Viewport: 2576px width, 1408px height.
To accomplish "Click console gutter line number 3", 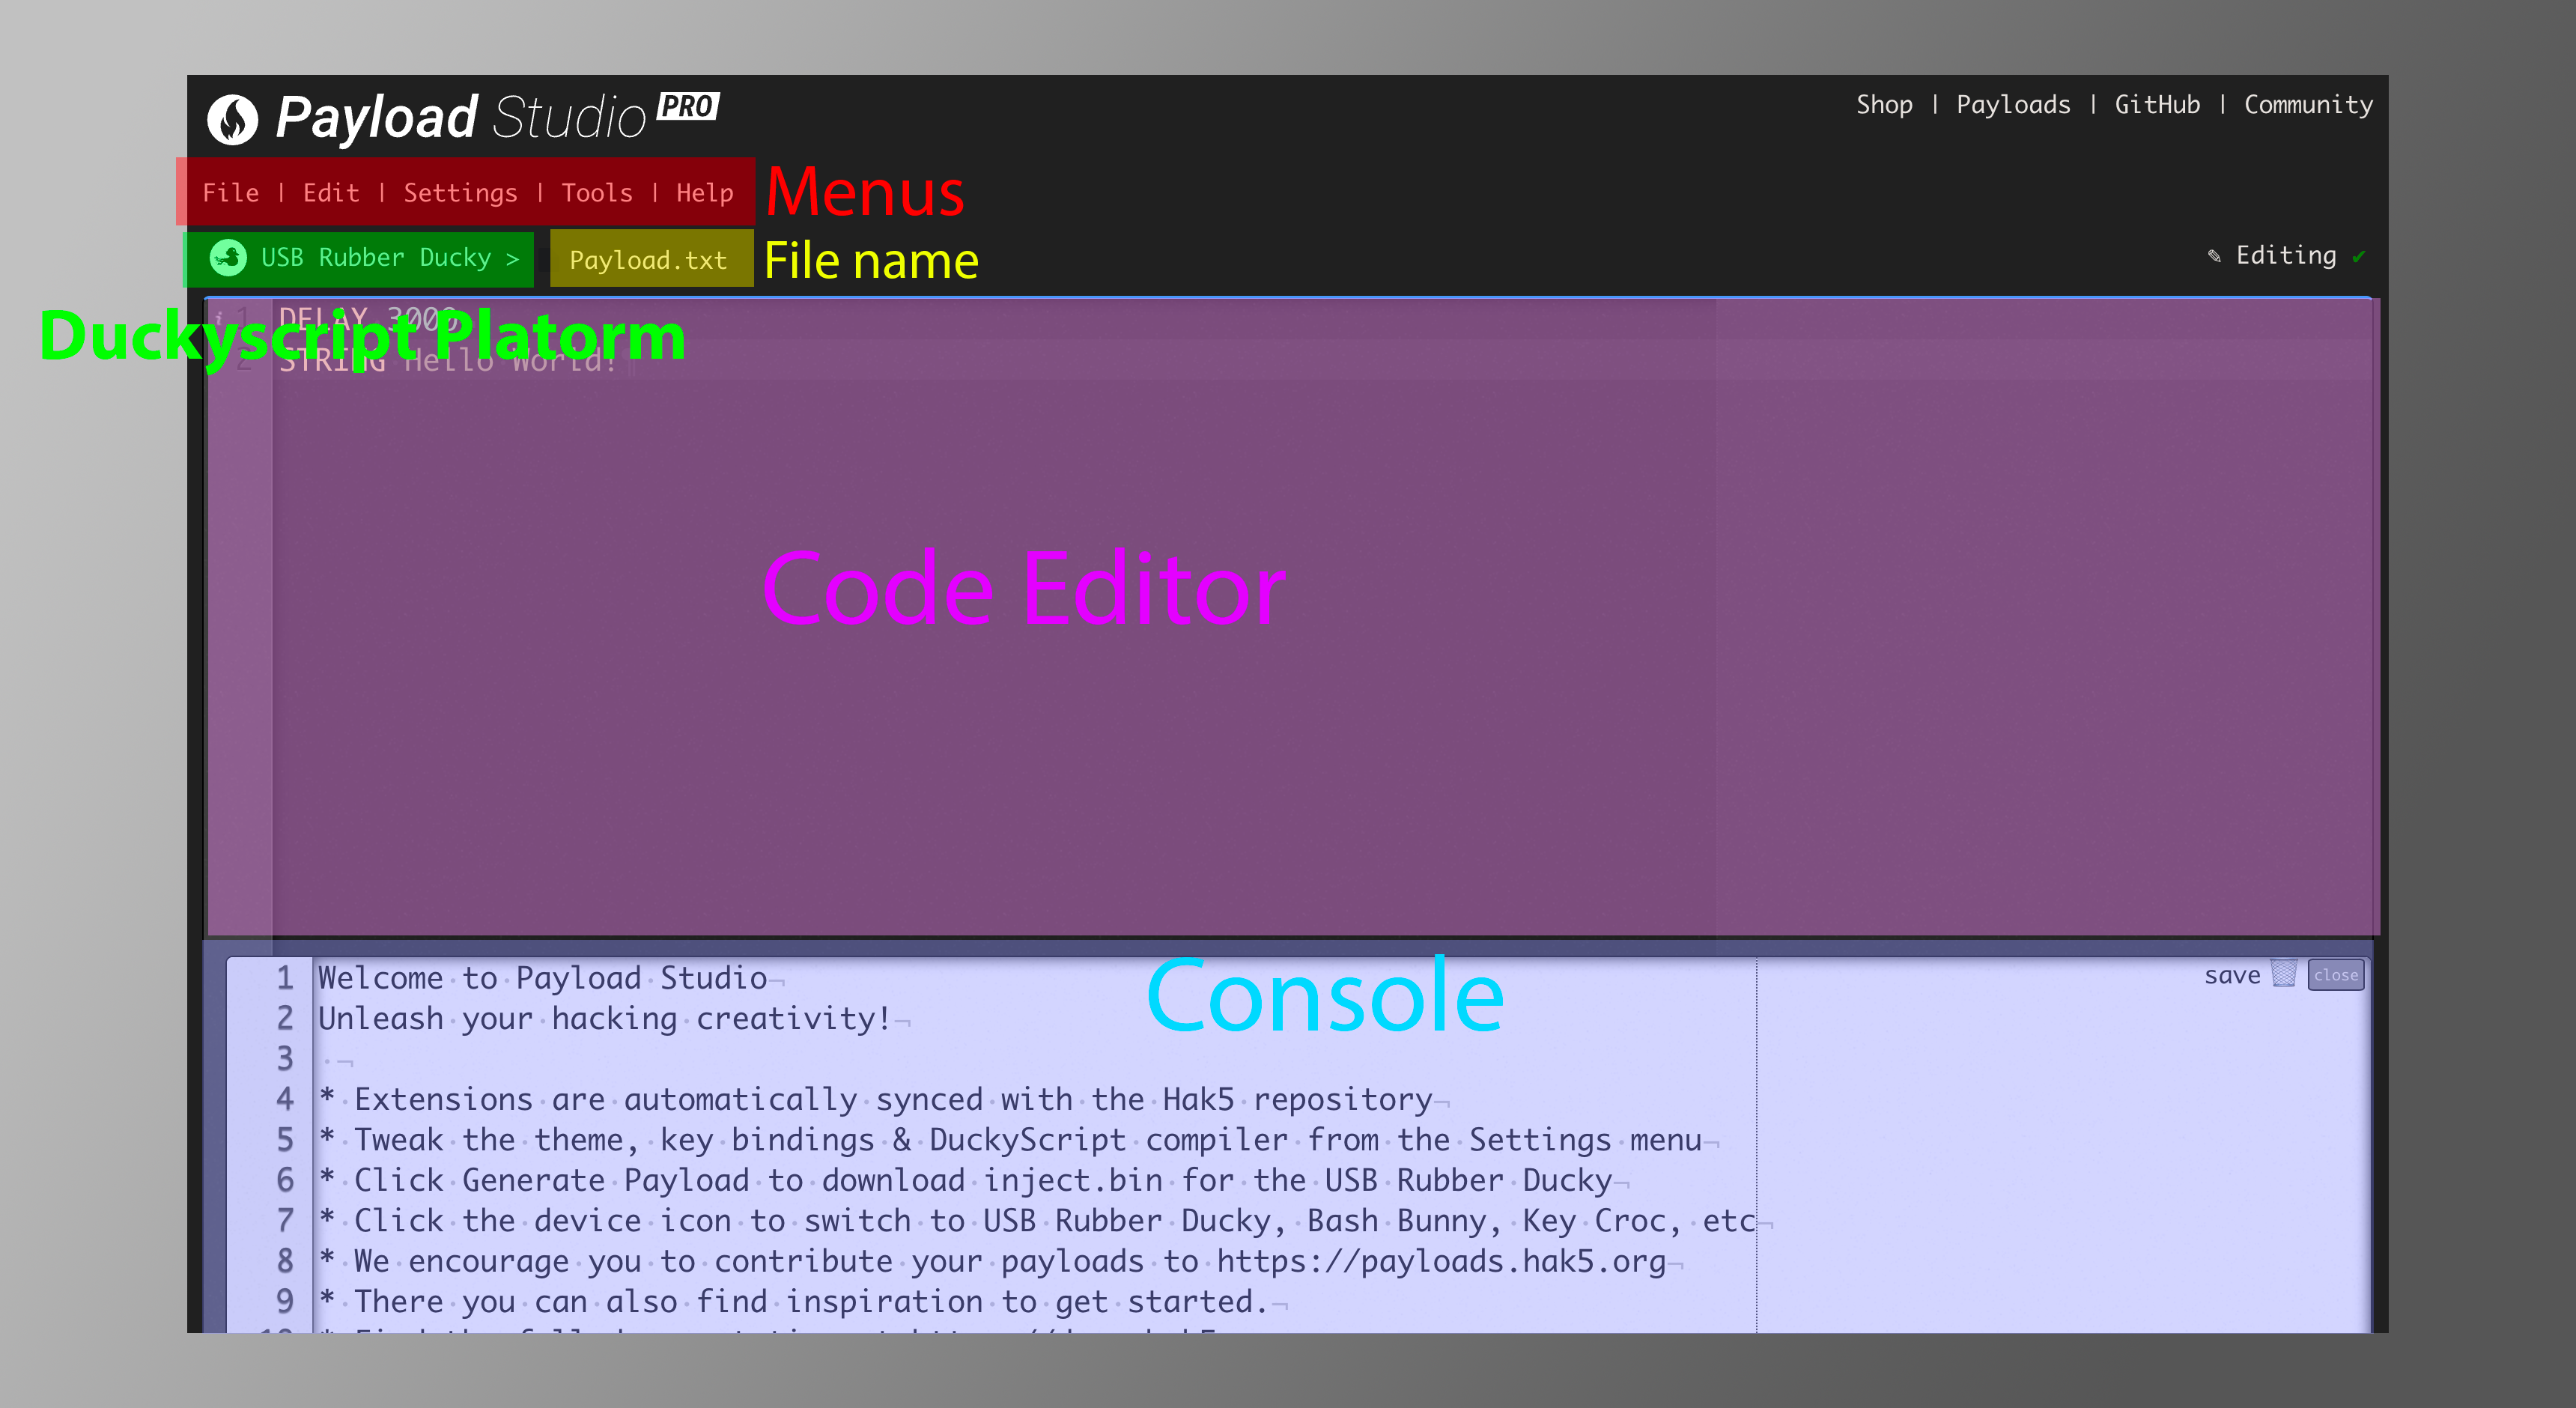I will 285,1058.
